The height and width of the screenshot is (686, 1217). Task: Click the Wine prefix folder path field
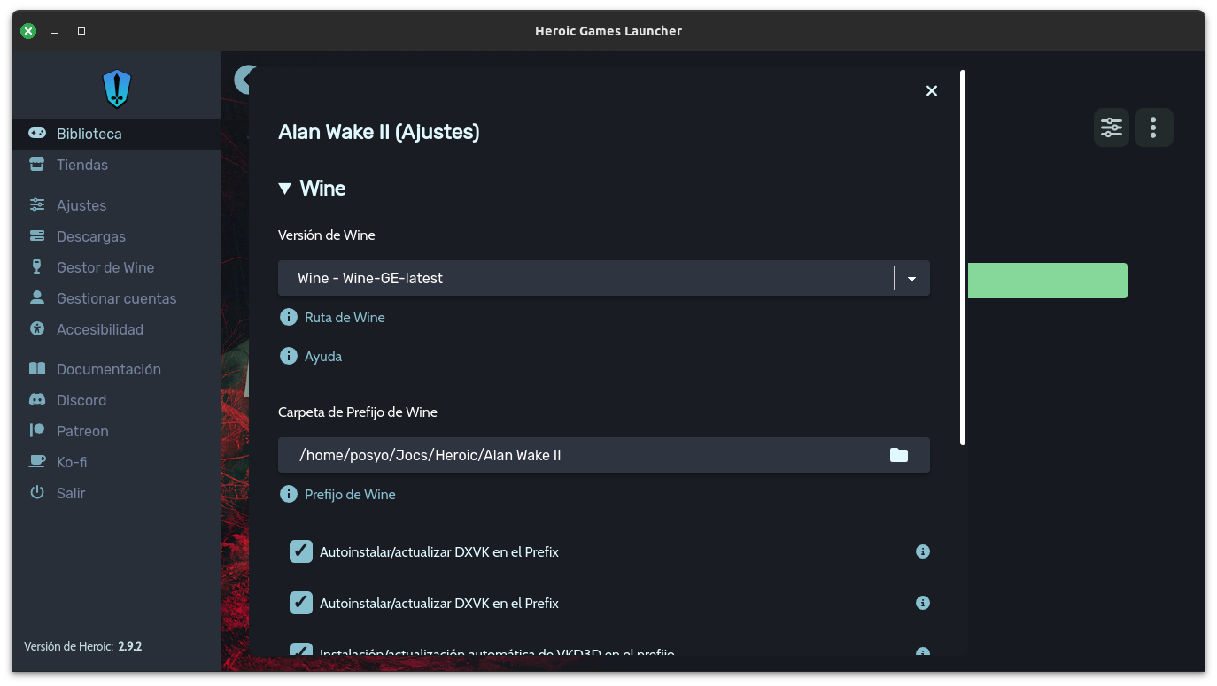[x=585, y=455]
